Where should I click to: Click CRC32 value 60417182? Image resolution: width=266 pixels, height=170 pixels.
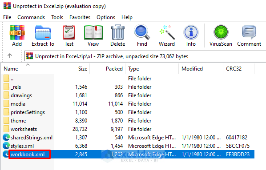237,138
